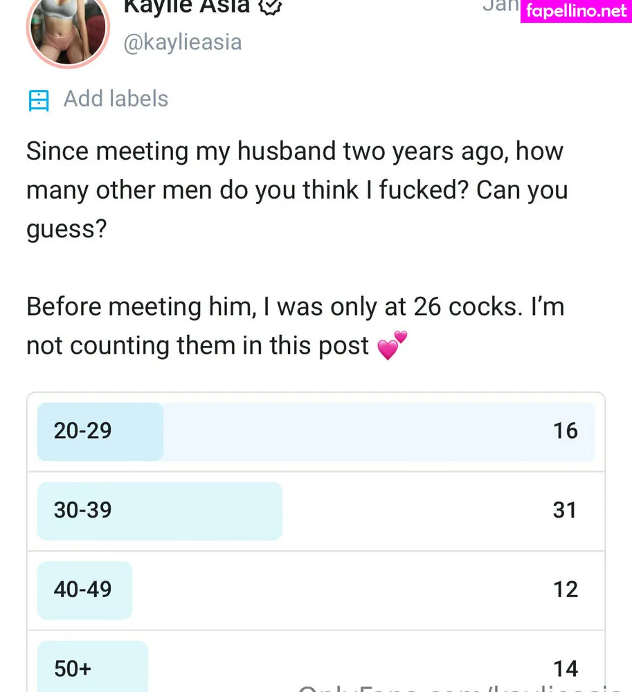Visit the @kaylieasia handle link
Screen dimensions: 632x692
click(183, 43)
